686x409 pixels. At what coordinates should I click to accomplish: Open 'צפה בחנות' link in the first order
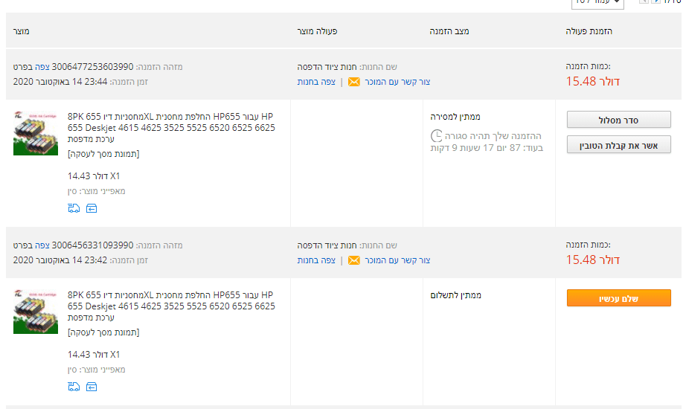click(x=316, y=82)
